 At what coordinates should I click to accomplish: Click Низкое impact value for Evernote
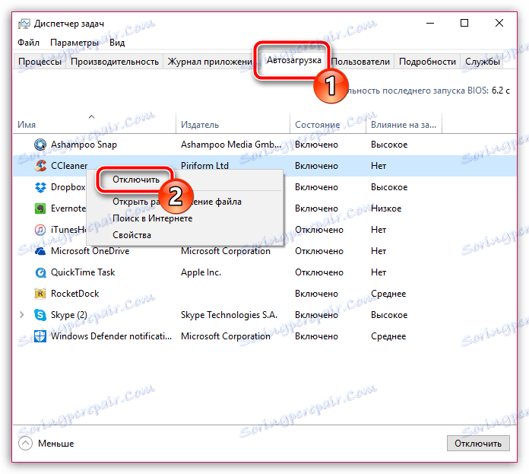pos(386,208)
